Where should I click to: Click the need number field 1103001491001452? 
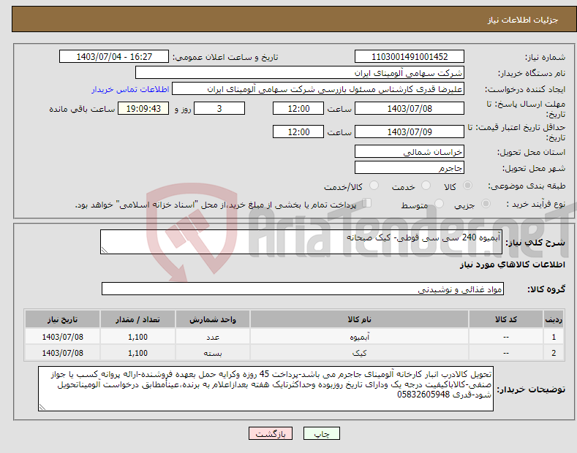pyautogui.click(x=410, y=57)
